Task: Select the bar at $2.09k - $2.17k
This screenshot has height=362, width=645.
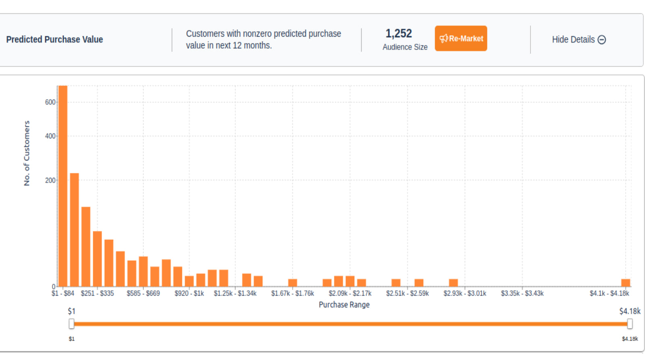Action: coord(350,281)
